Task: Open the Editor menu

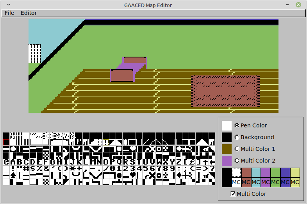Action: coord(29,13)
